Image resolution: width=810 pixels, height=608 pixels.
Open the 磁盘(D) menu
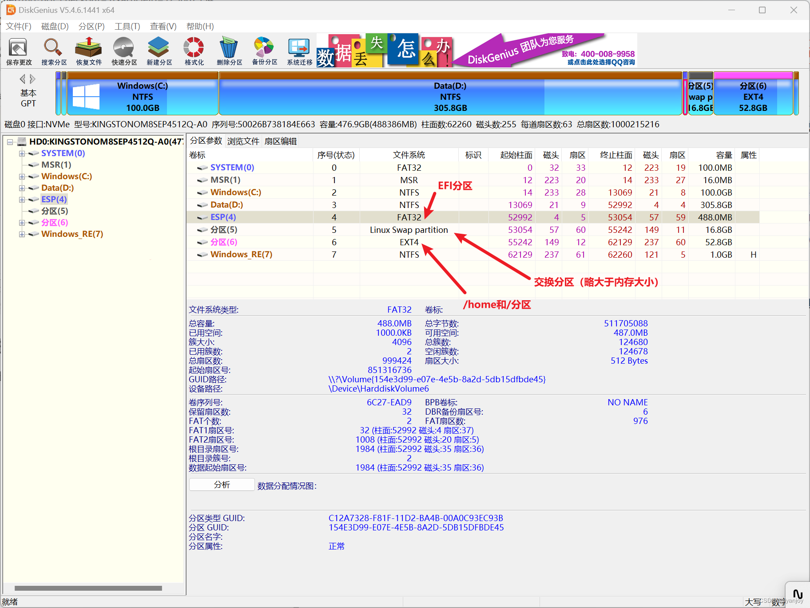pos(55,26)
